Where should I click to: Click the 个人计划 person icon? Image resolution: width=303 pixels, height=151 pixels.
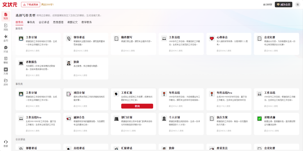pyautogui.click(x=164, y=118)
